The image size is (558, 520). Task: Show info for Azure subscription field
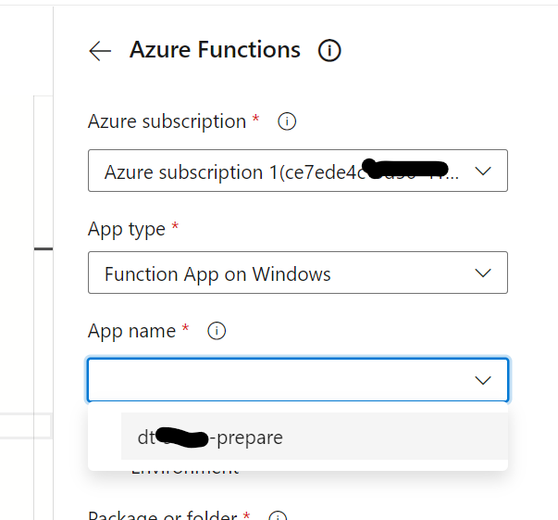[287, 121]
